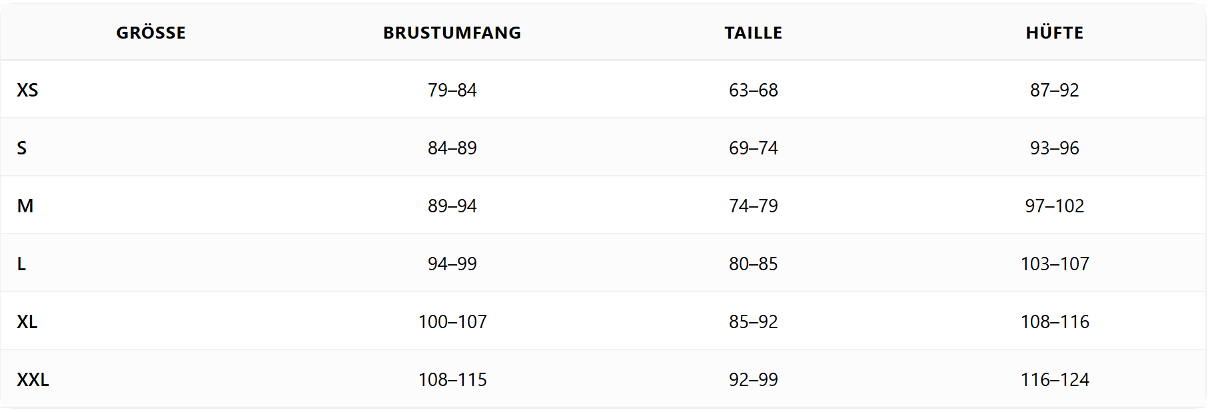This screenshot has height=412, width=1212.
Task: Select the S size row label
Action: click(x=22, y=148)
